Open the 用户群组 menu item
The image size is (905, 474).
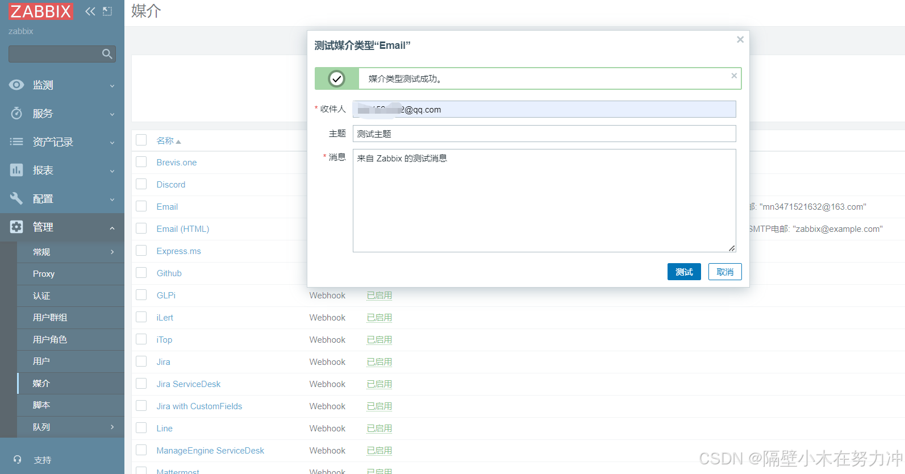70,318
